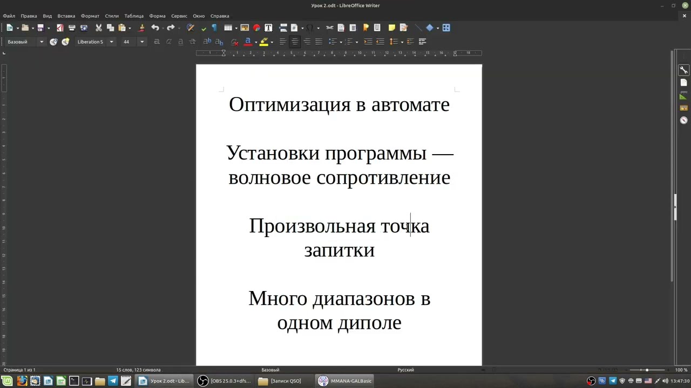Run the spelling check

click(x=204, y=28)
